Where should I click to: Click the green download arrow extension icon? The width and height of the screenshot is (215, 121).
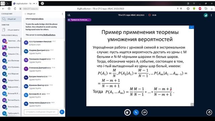click(194, 9)
